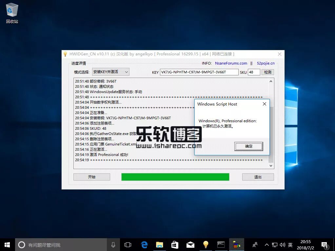
Task: Select log line 'SKUID: 48'
Action: 98,128
